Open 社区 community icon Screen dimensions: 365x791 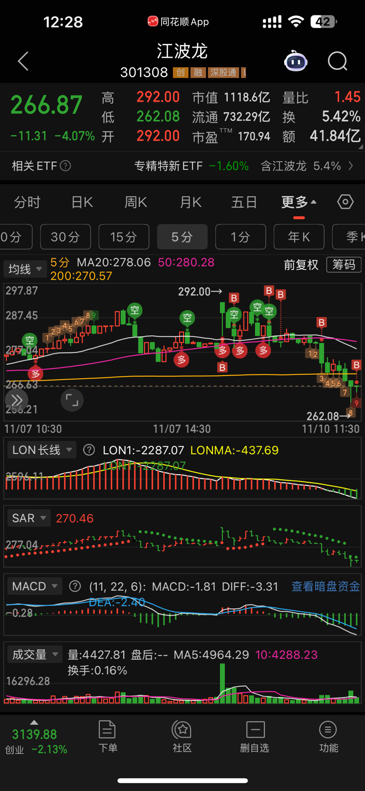[x=182, y=737]
